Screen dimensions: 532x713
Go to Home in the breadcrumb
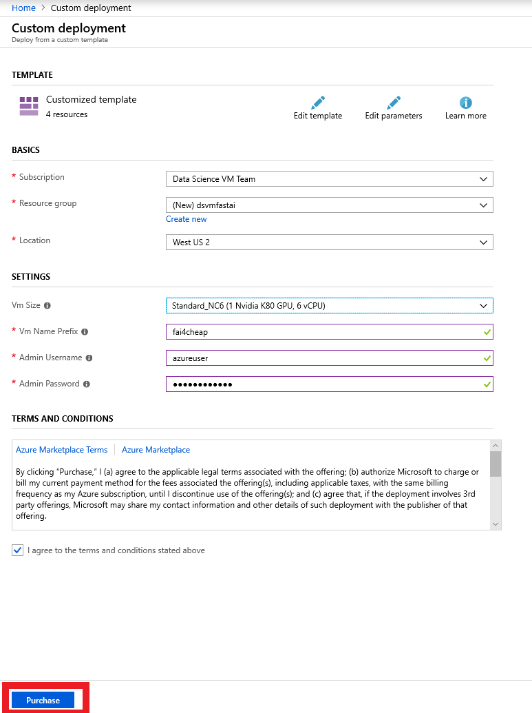23,8
